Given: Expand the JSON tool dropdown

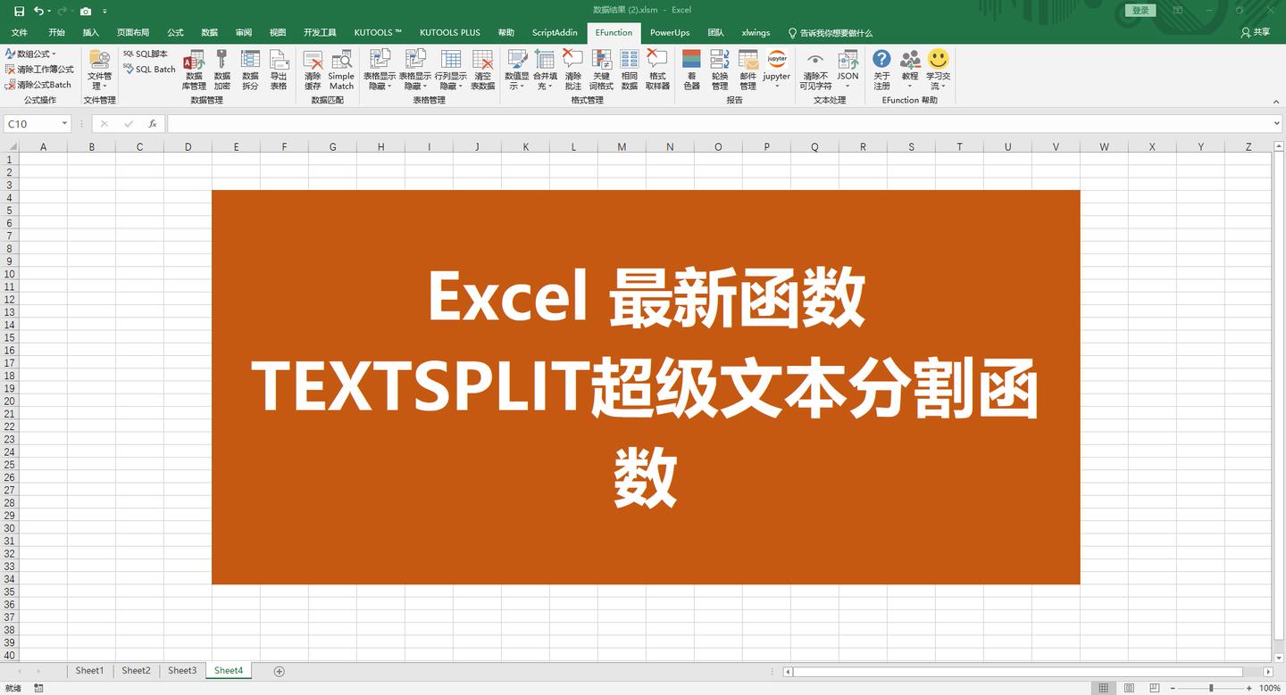Looking at the screenshot, I should coord(847,86).
